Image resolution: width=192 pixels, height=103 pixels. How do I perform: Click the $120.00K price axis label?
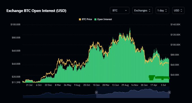175,35
